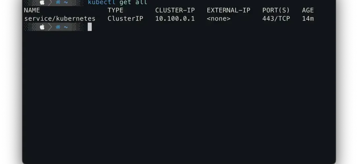
Task: Click the home icon beside kubectl command
Action: (58, 2)
